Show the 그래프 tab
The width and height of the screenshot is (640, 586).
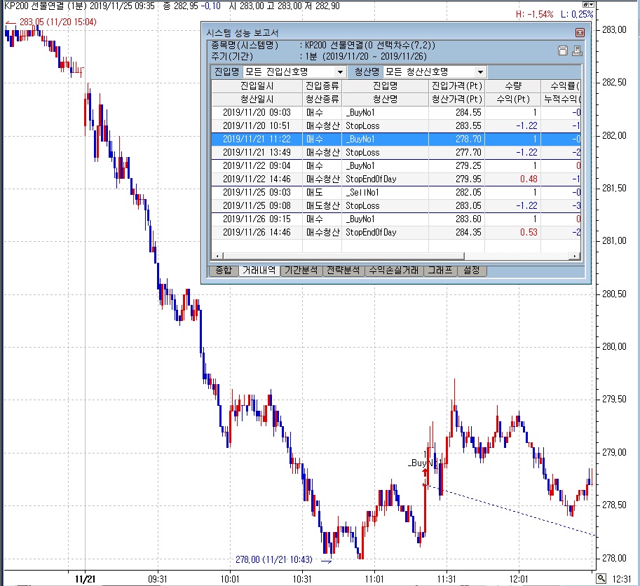click(x=440, y=271)
